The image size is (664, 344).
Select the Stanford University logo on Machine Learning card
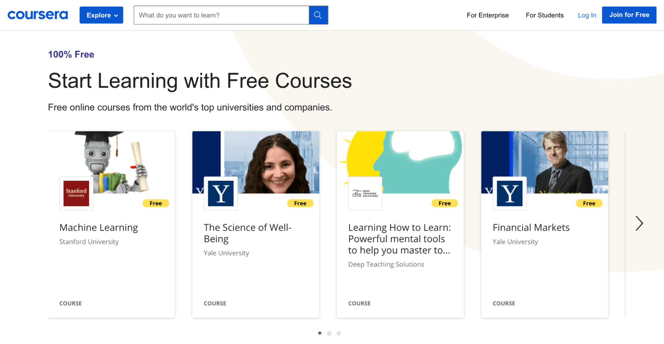[76, 193]
